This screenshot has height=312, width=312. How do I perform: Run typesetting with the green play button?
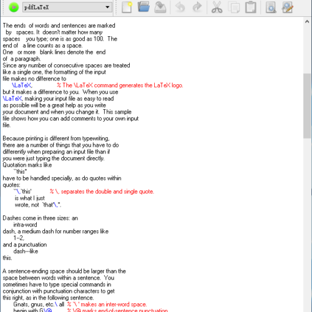point(14,7)
